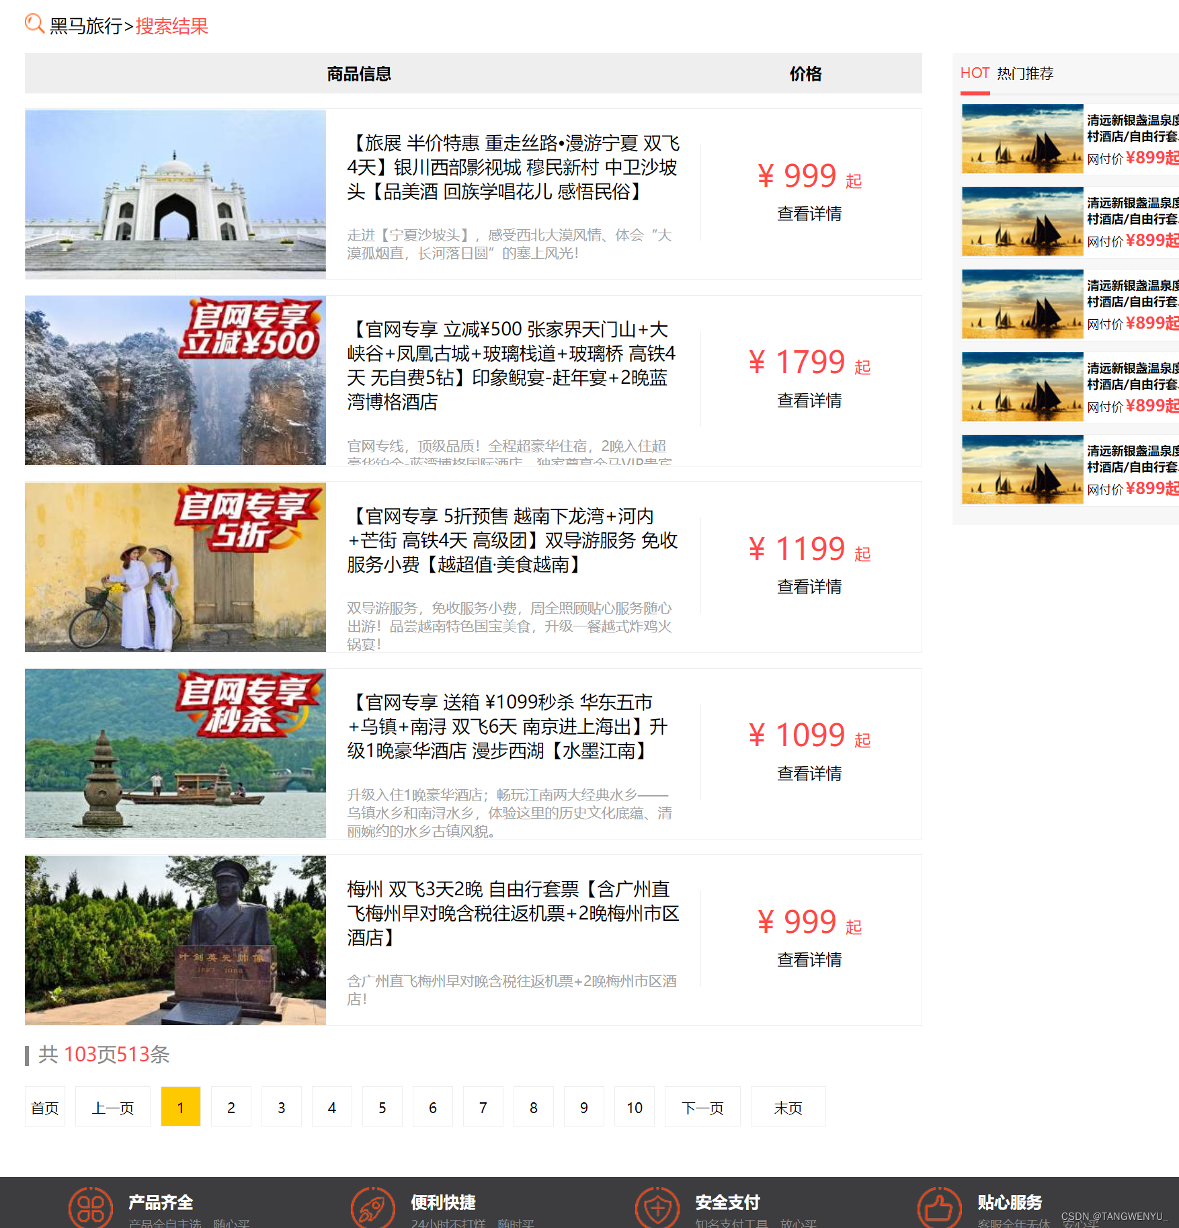The height and width of the screenshot is (1228, 1179).
Task: Jump to page 10
Action: tap(635, 1107)
